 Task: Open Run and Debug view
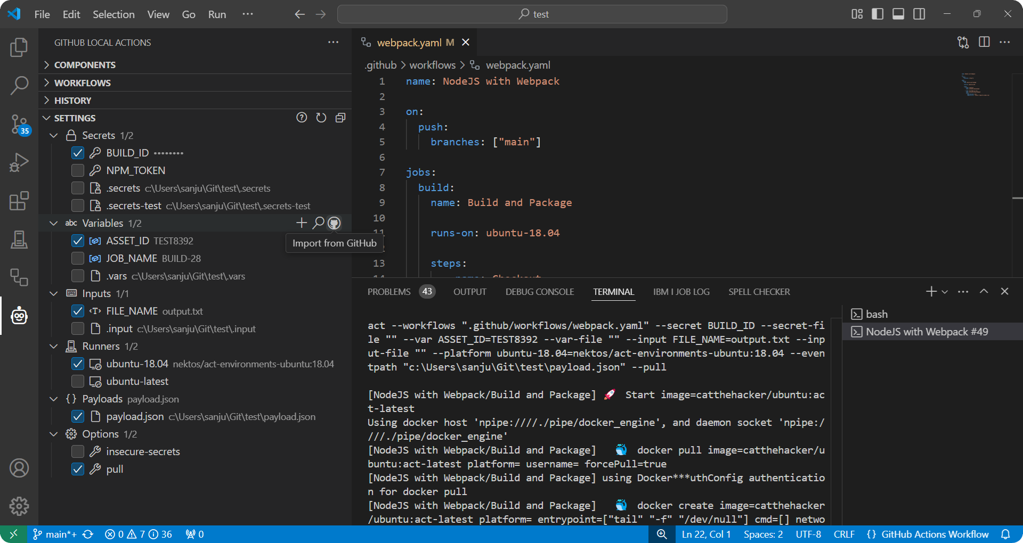pos(19,162)
